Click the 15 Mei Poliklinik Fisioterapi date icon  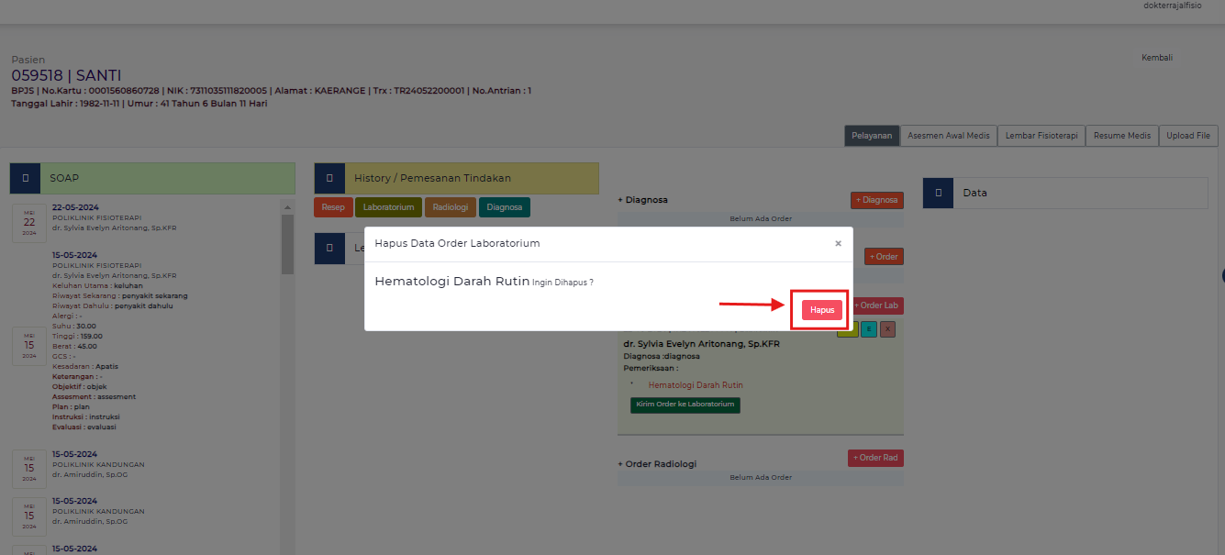click(x=28, y=346)
